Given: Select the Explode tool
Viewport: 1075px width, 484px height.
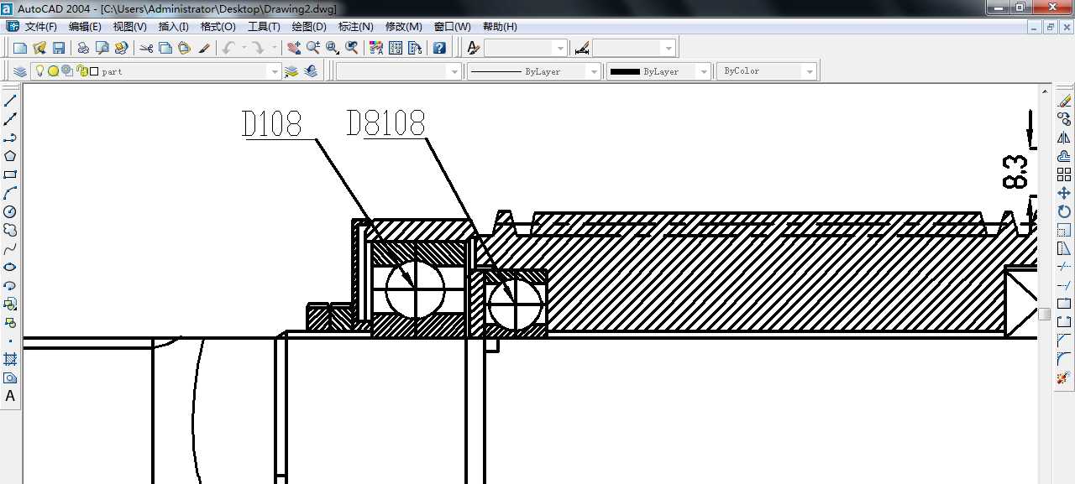Looking at the screenshot, I should [x=1064, y=377].
